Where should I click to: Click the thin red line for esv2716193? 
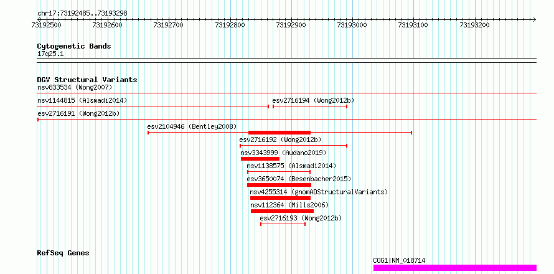[x=283, y=224]
